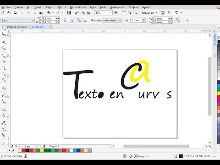This screenshot has width=220, height=165.
Task: Set page orientation to portrait
Action: [65, 20]
